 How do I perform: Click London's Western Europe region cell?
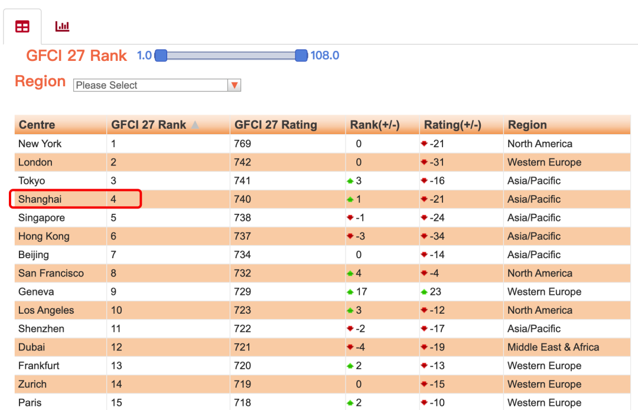pos(567,162)
